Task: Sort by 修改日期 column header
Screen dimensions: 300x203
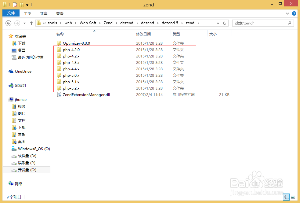Action: (143, 34)
